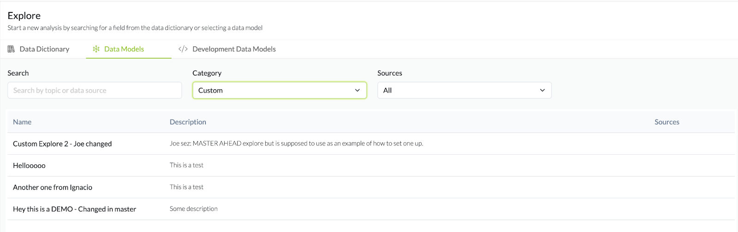The image size is (738, 232).
Task: Click the Sources column header in table
Action: 667,122
